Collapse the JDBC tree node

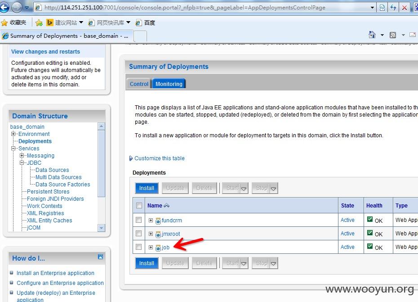pyautogui.click(x=22, y=162)
